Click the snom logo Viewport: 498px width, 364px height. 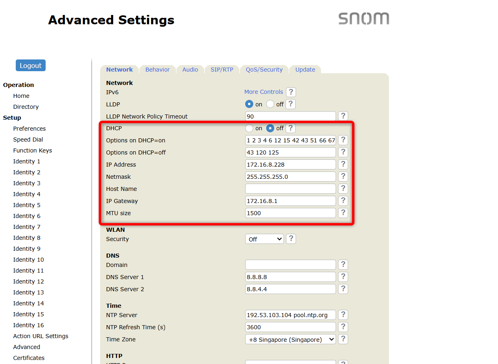(x=364, y=19)
